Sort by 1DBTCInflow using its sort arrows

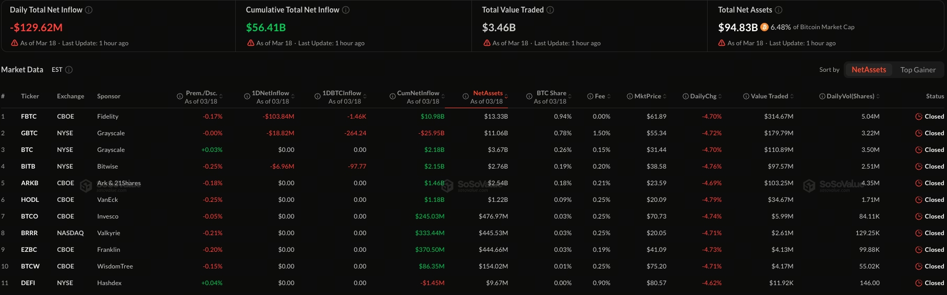point(365,96)
